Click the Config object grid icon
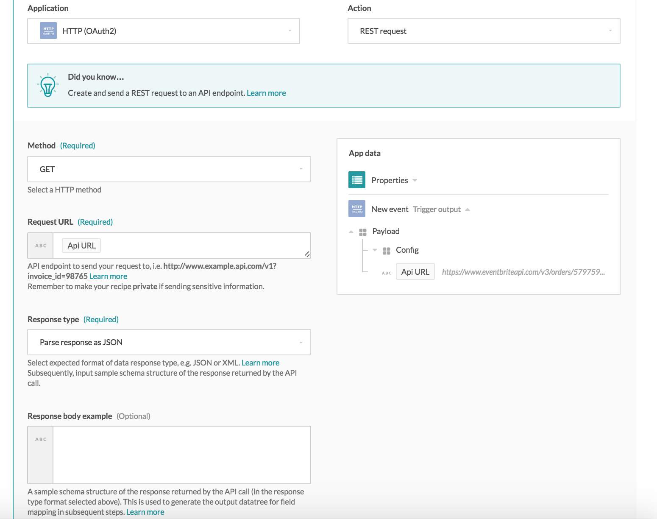The height and width of the screenshot is (519, 657). 386,251
